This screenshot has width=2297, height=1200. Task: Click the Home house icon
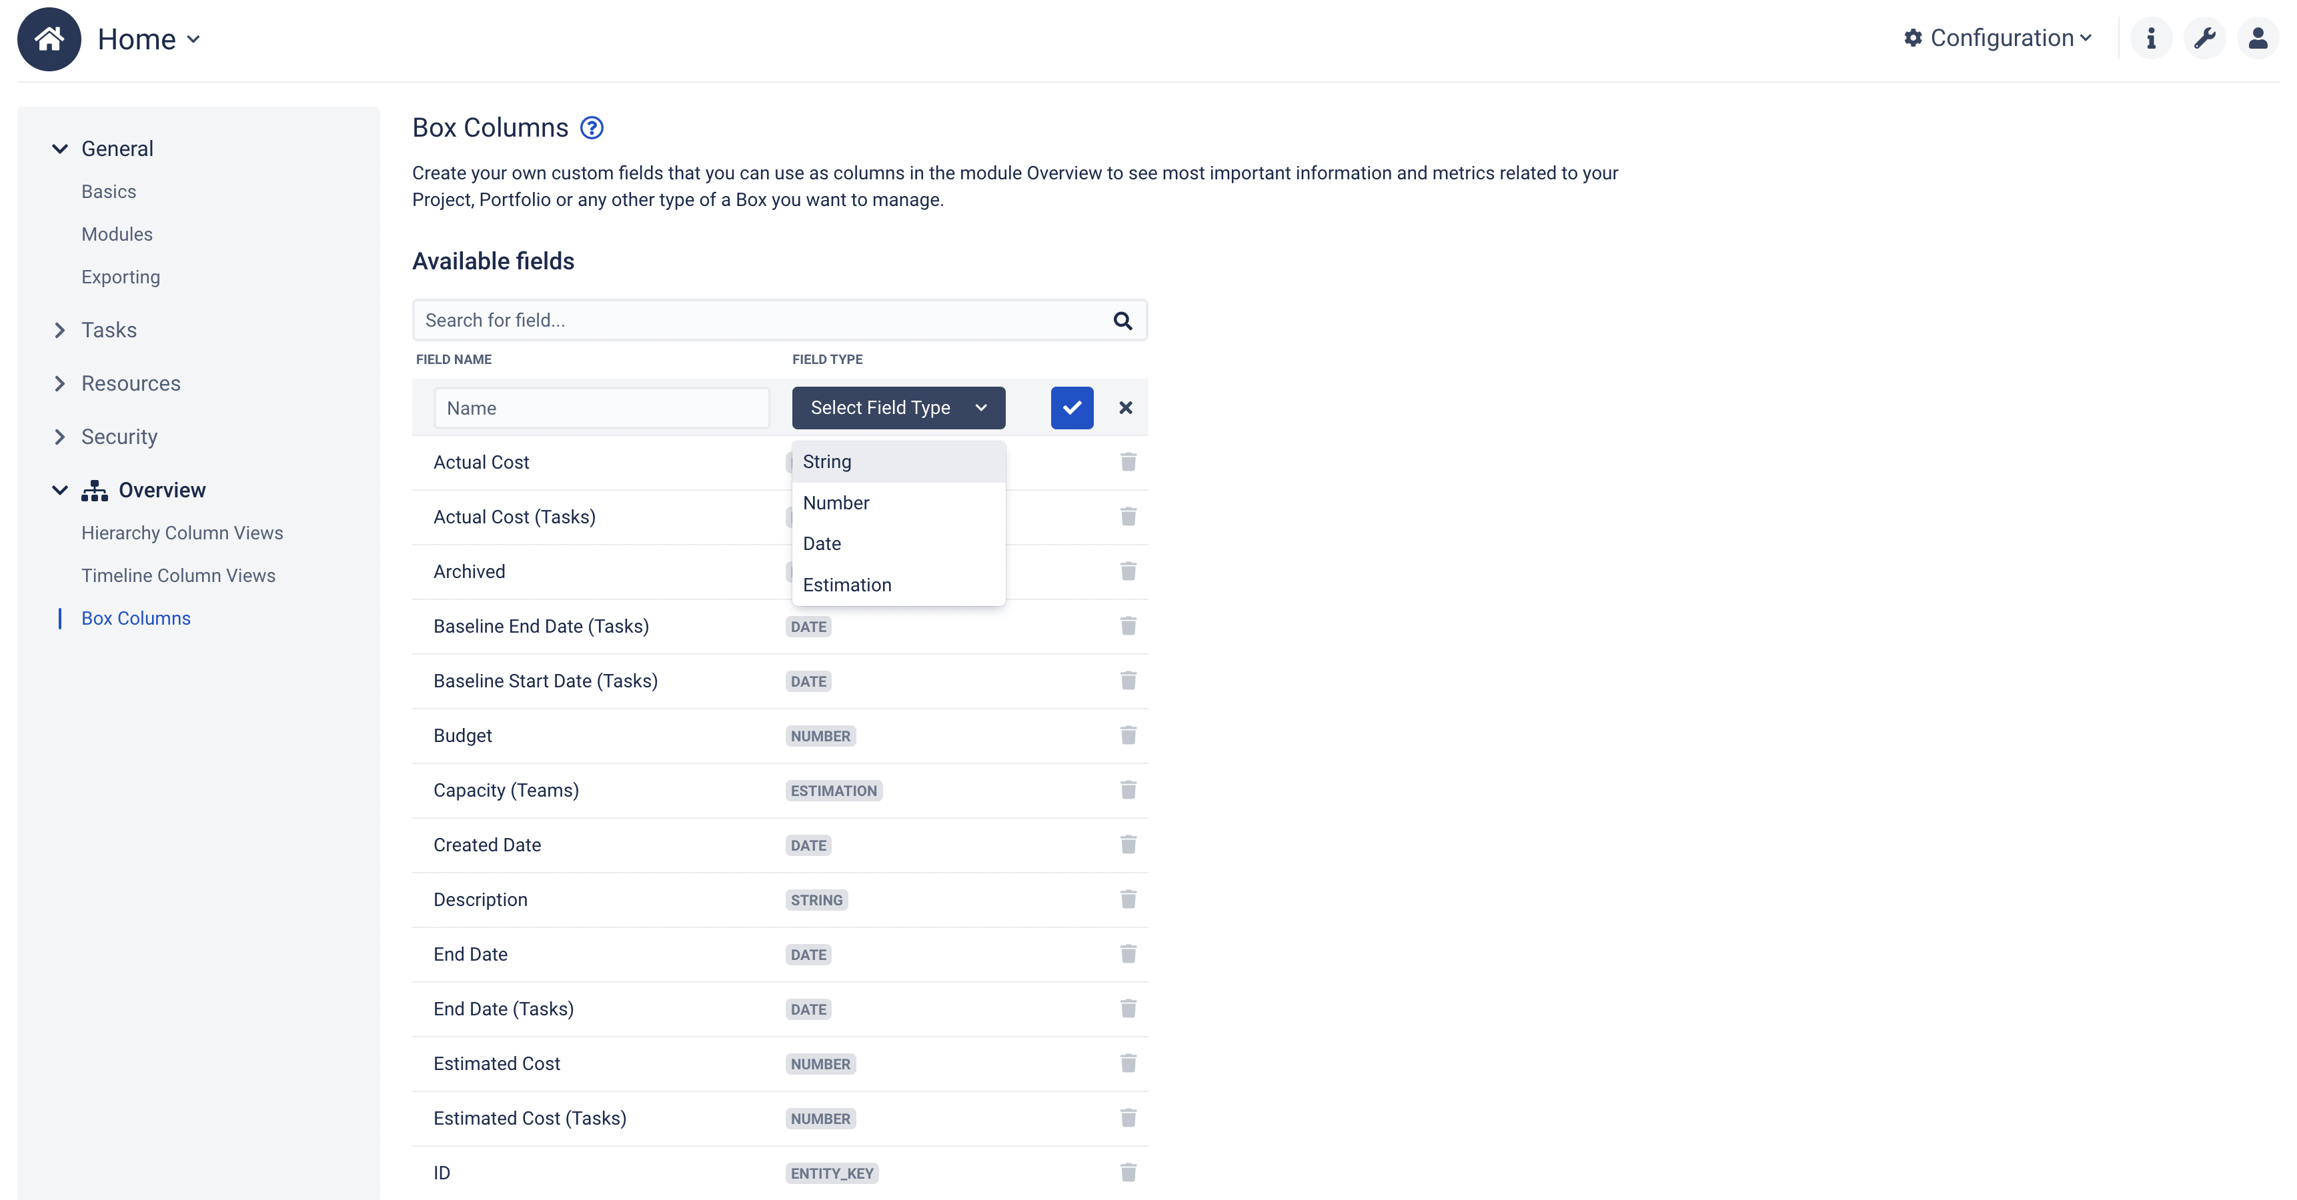[49, 39]
